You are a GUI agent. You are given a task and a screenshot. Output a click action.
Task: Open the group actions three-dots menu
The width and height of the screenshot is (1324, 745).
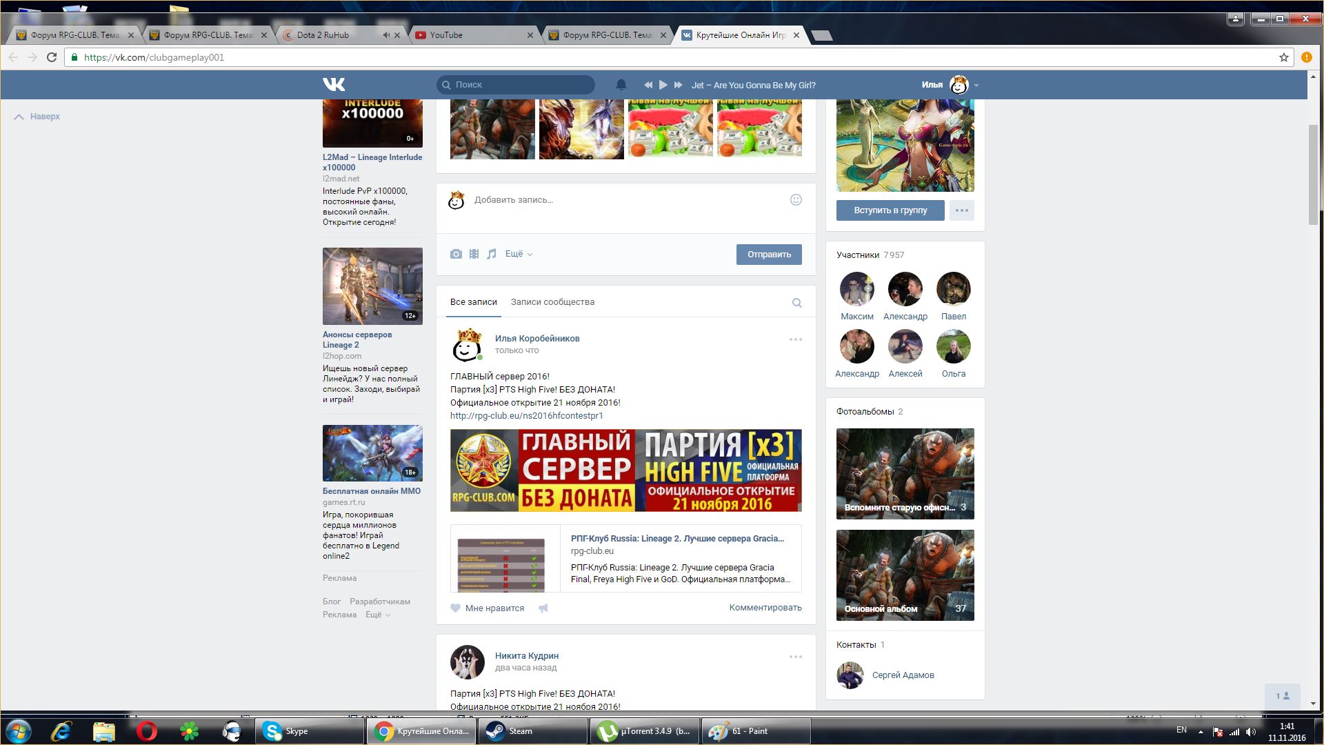click(x=961, y=210)
